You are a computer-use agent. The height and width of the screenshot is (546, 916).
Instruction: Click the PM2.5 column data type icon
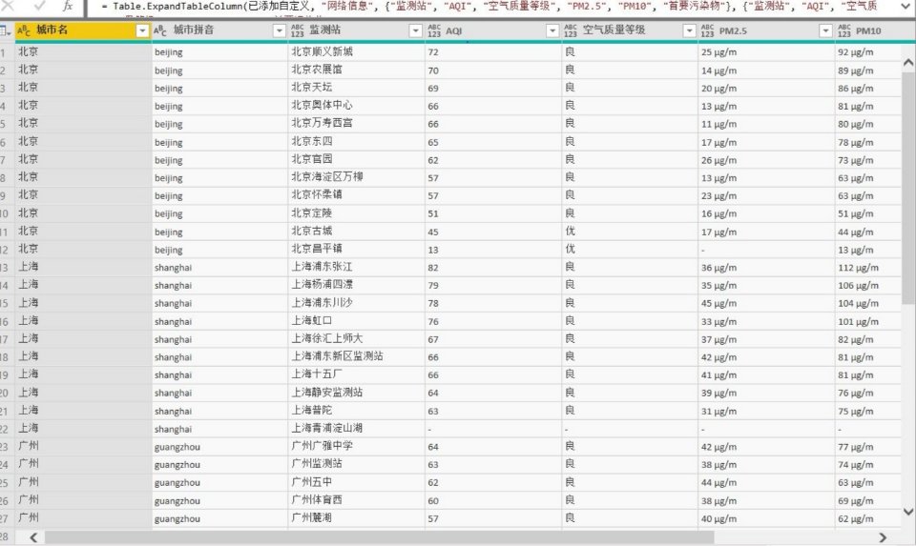[x=707, y=30]
